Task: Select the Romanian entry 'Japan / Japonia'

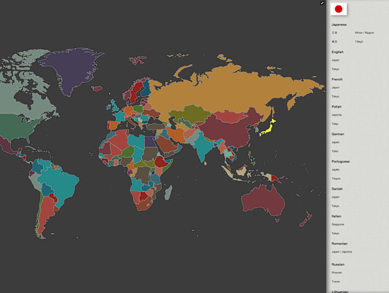Action: pos(342,252)
